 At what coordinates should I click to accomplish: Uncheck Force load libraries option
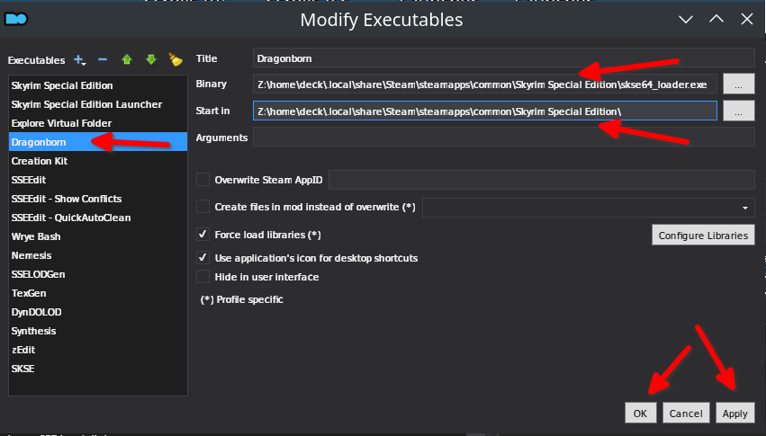tap(203, 235)
